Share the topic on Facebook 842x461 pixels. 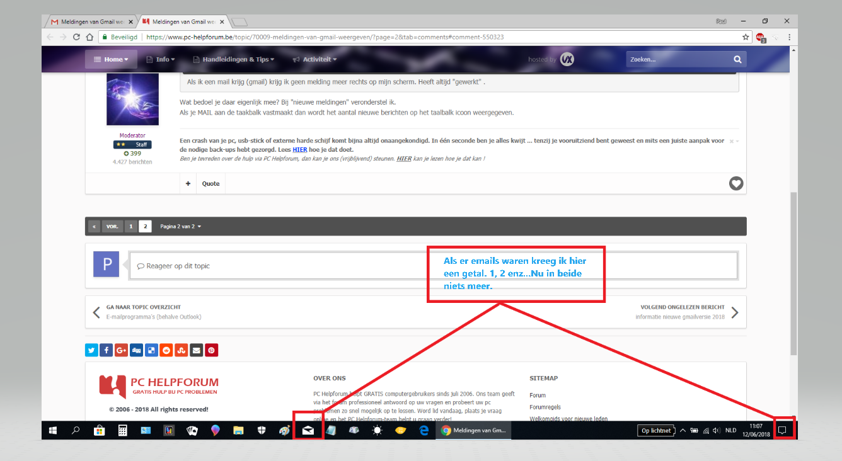(107, 350)
